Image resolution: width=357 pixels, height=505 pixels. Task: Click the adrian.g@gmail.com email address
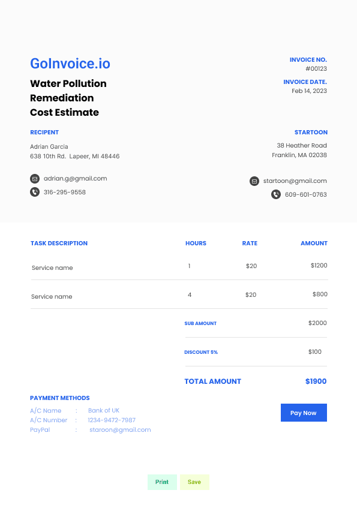(75, 178)
